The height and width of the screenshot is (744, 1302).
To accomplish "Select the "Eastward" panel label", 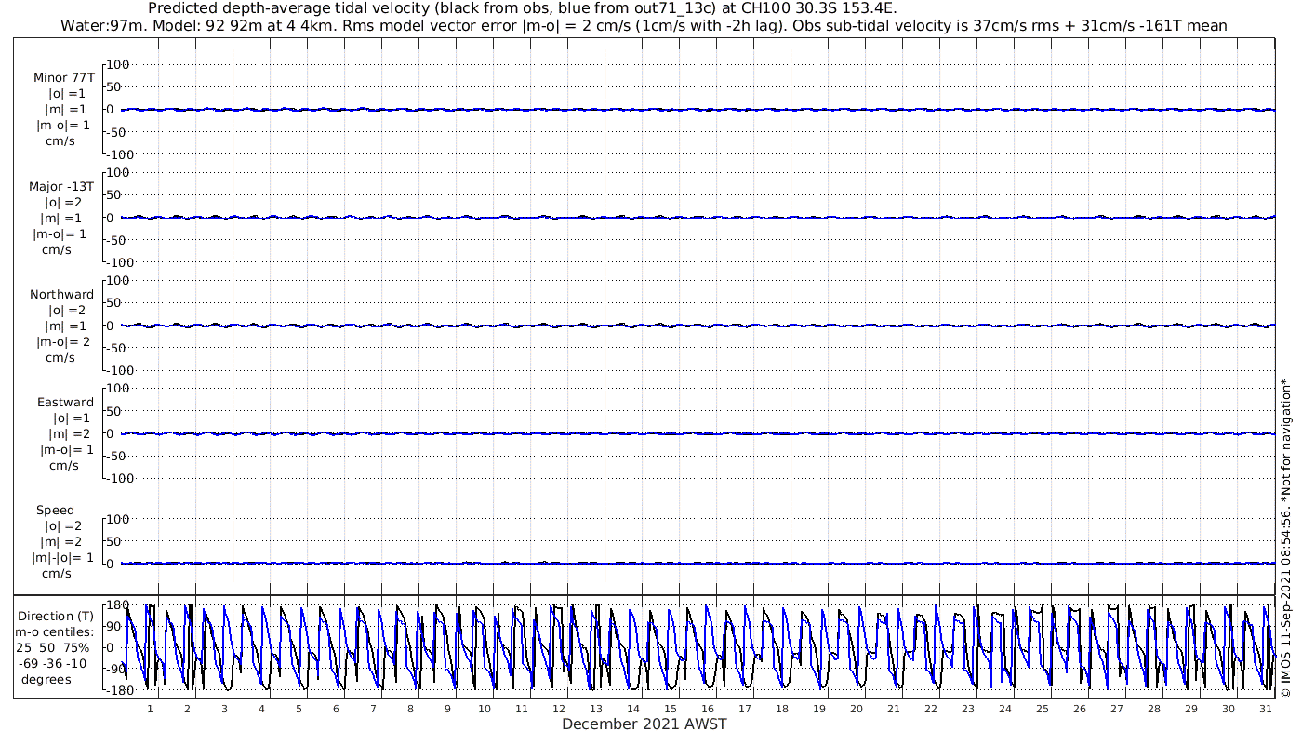I will point(65,403).
